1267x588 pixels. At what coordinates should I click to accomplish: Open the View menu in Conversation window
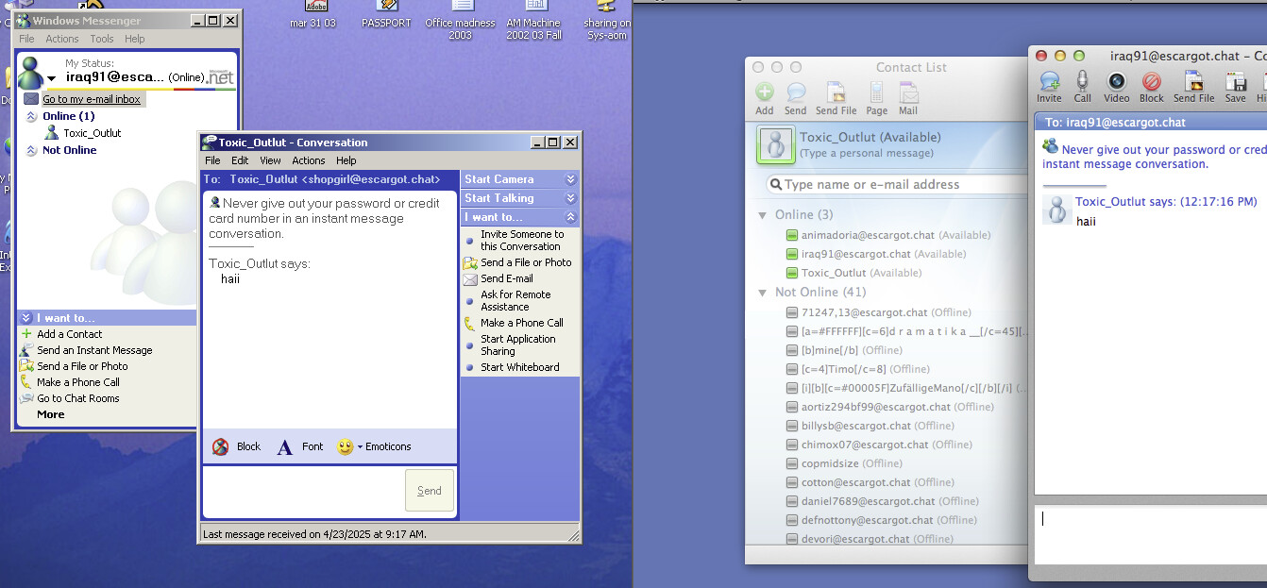pyautogui.click(x=270, y=160)
